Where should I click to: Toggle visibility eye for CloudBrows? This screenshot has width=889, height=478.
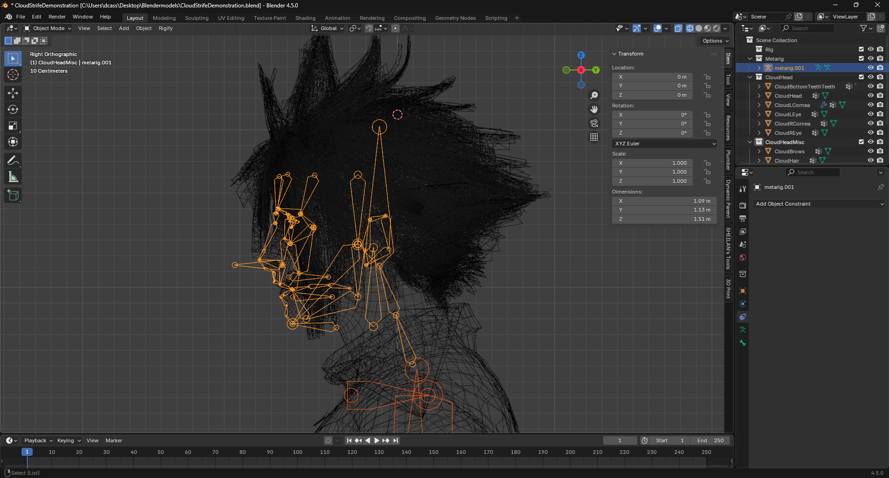tap(870, 151)
